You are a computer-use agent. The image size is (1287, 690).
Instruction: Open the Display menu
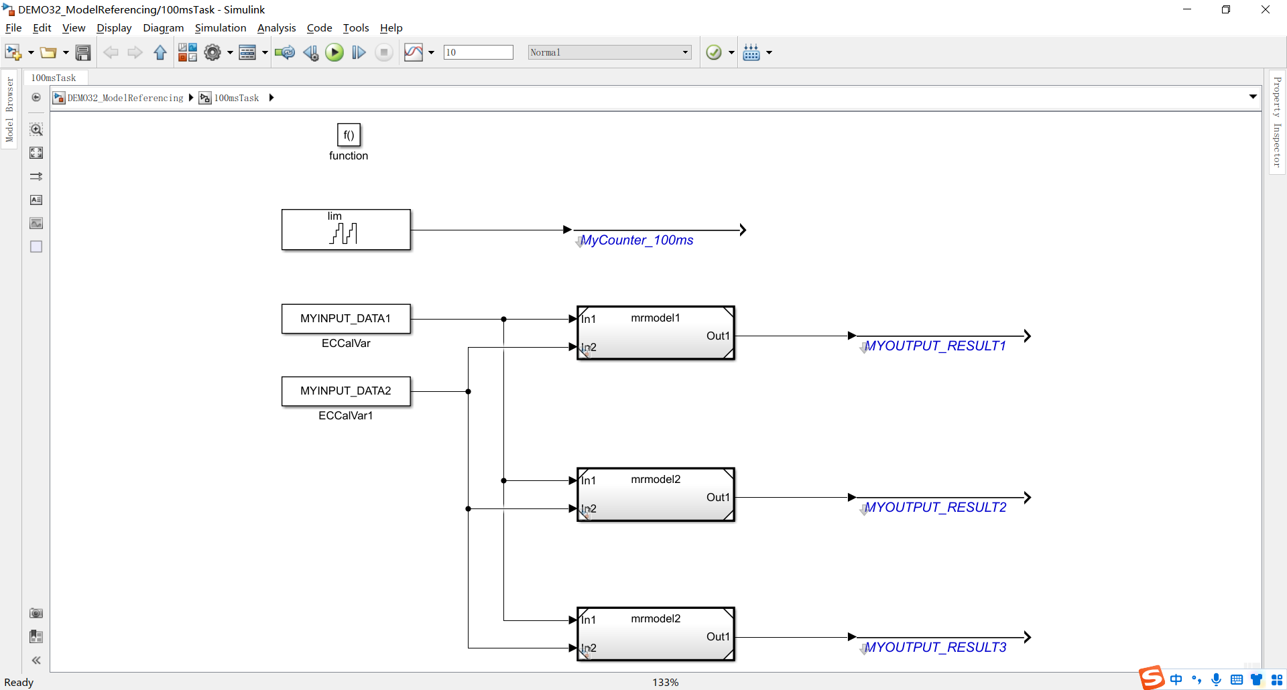pyautogui.click(x=114, y=27)
